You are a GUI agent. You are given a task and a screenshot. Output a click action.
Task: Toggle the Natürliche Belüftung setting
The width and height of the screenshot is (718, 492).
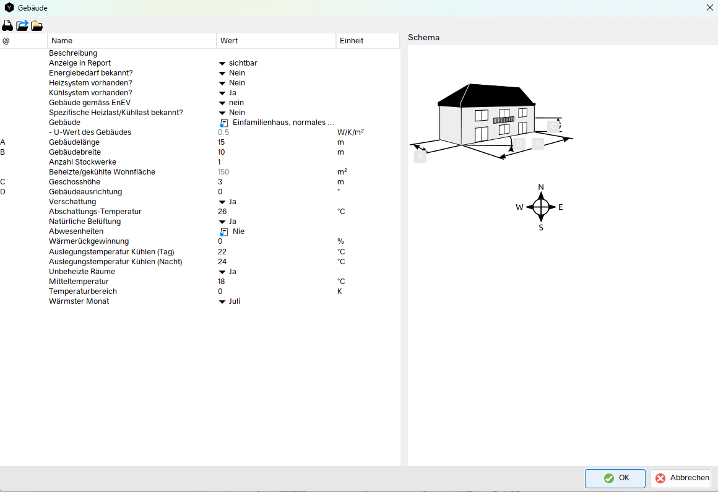click(222, 222)
